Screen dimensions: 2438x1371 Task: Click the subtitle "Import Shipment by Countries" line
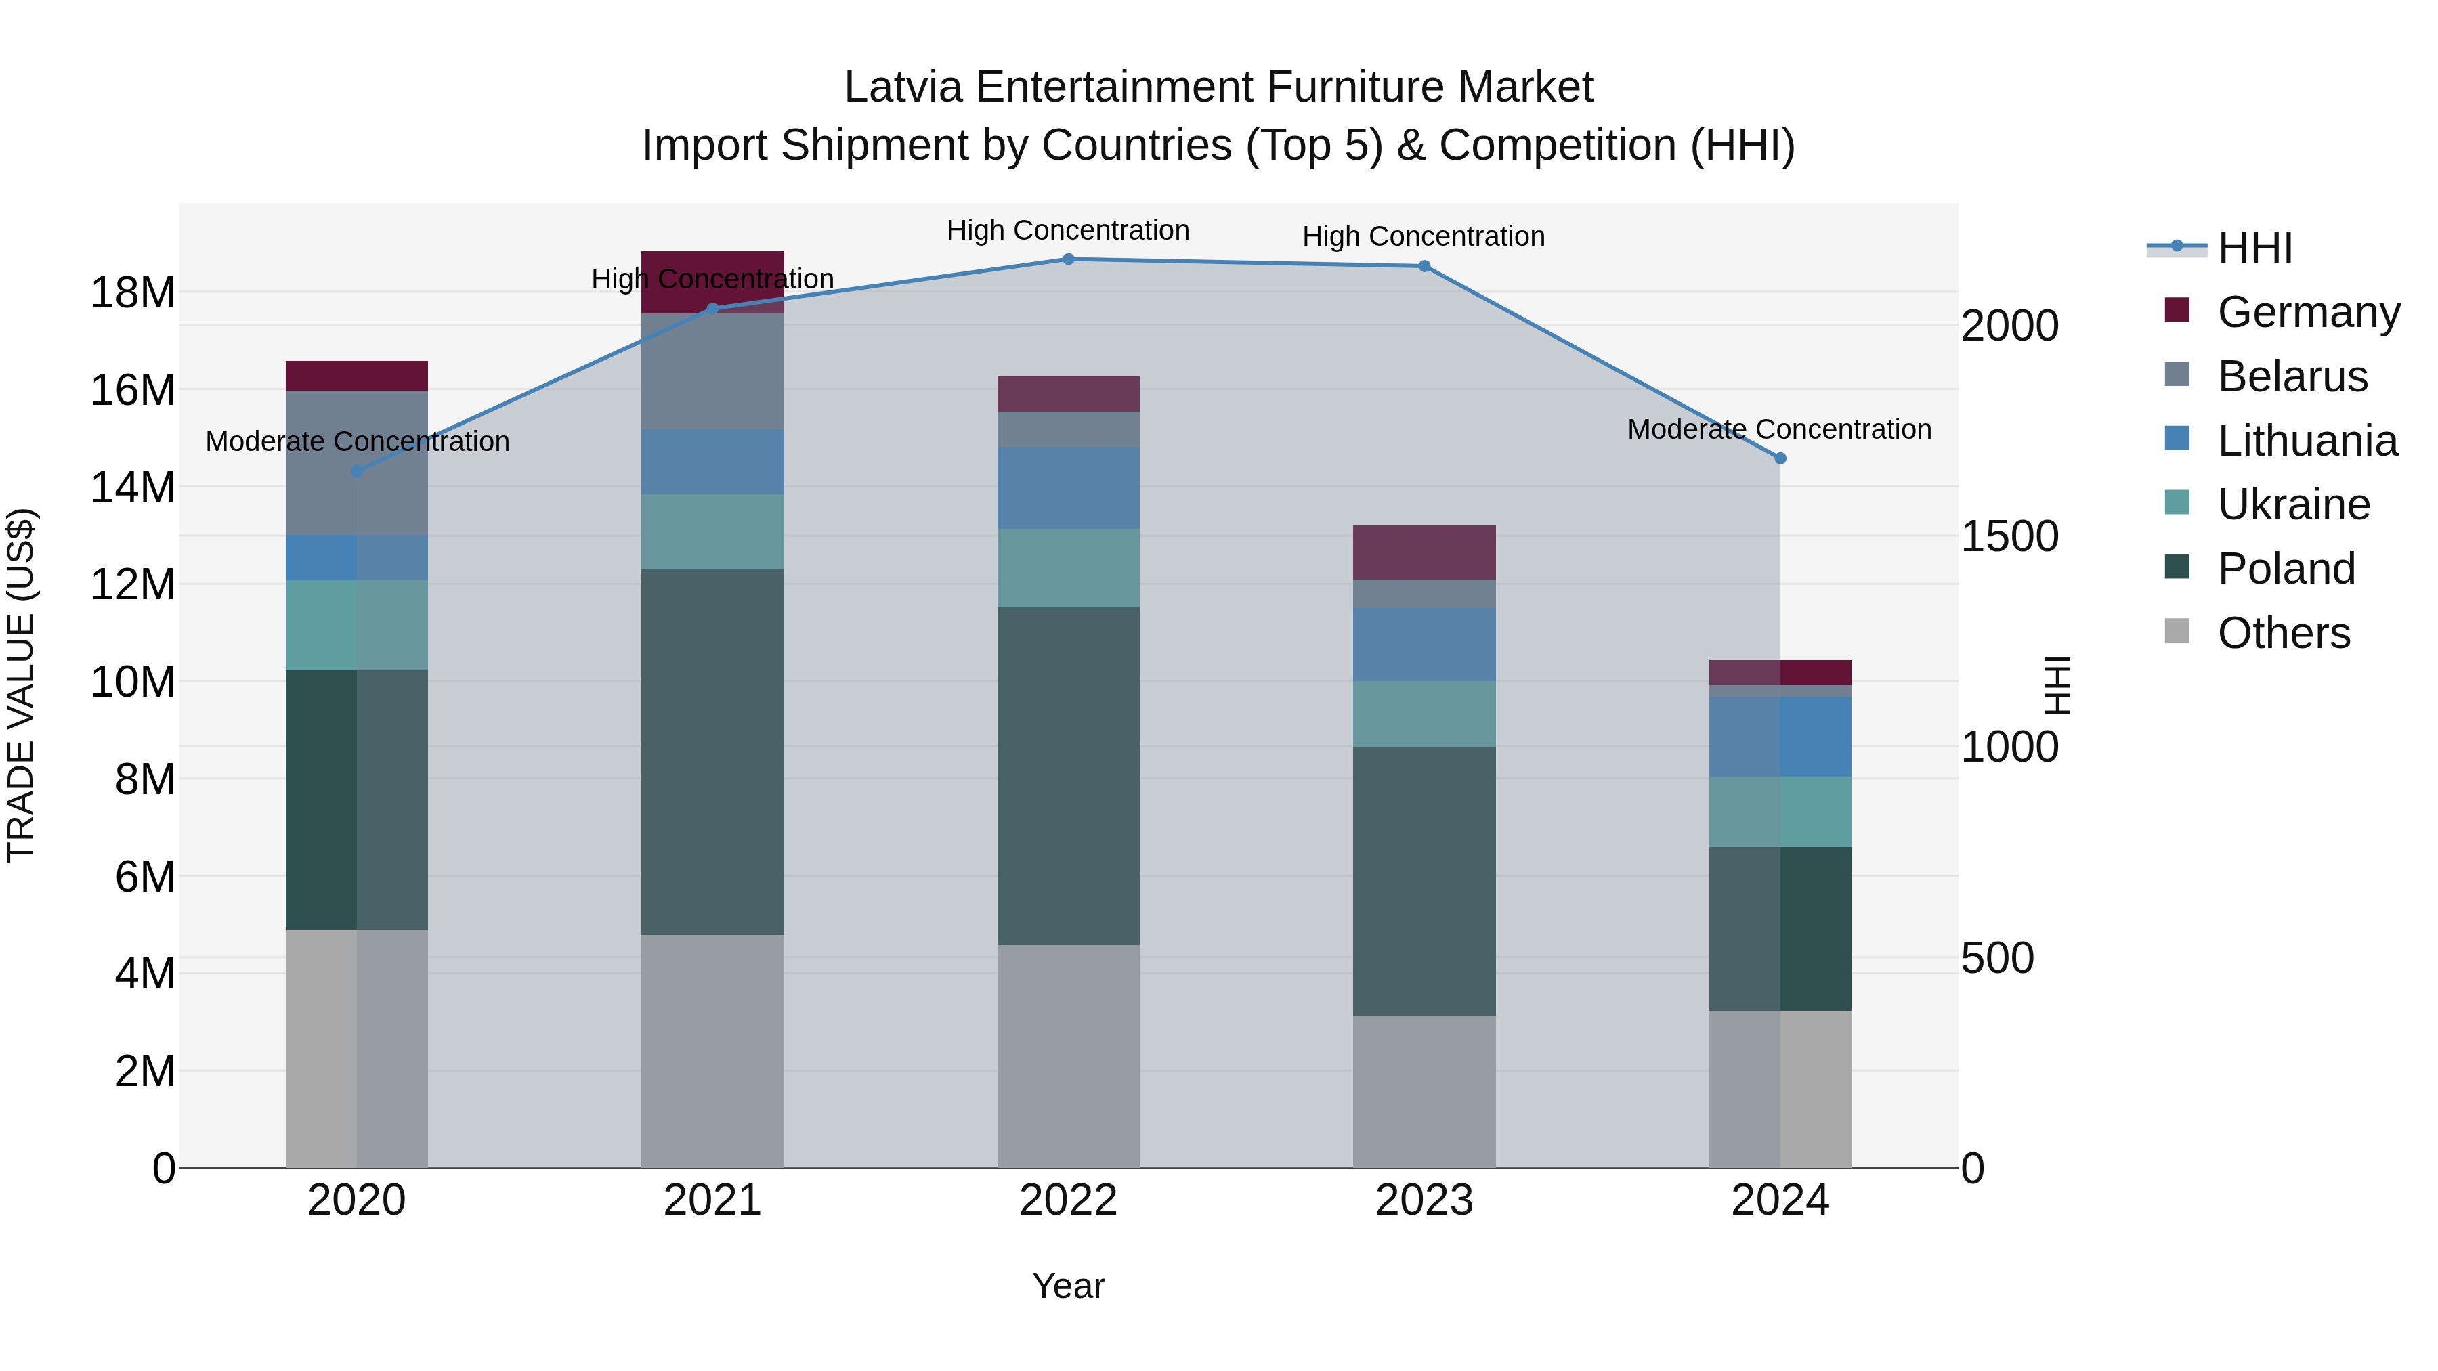point(1219,146)
